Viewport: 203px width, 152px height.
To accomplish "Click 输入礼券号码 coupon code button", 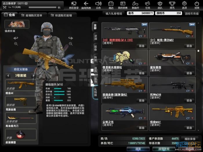I will pyautogui.click(x=114, y=14).
